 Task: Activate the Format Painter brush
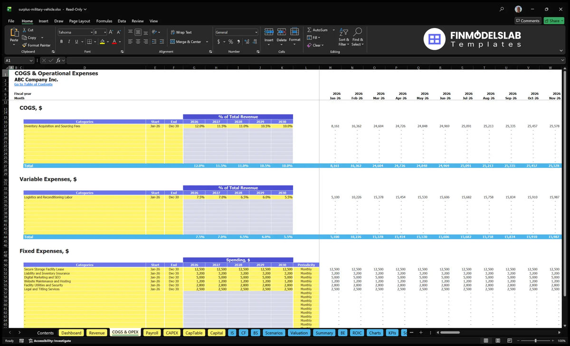[x=24, y=45]
